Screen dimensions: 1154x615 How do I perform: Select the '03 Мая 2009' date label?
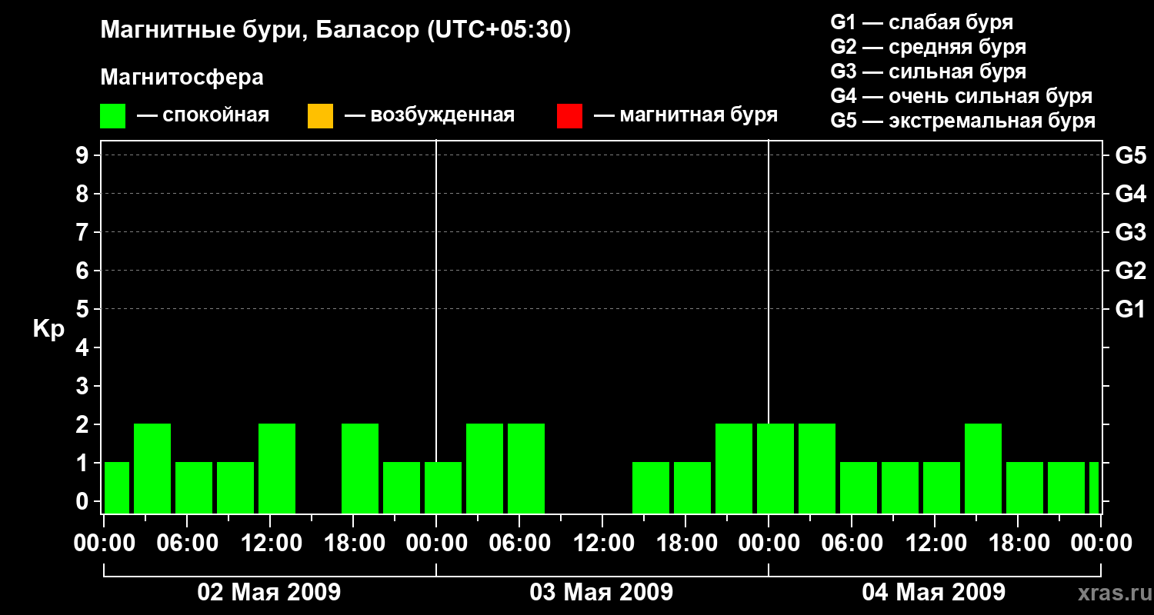[602, 592]
